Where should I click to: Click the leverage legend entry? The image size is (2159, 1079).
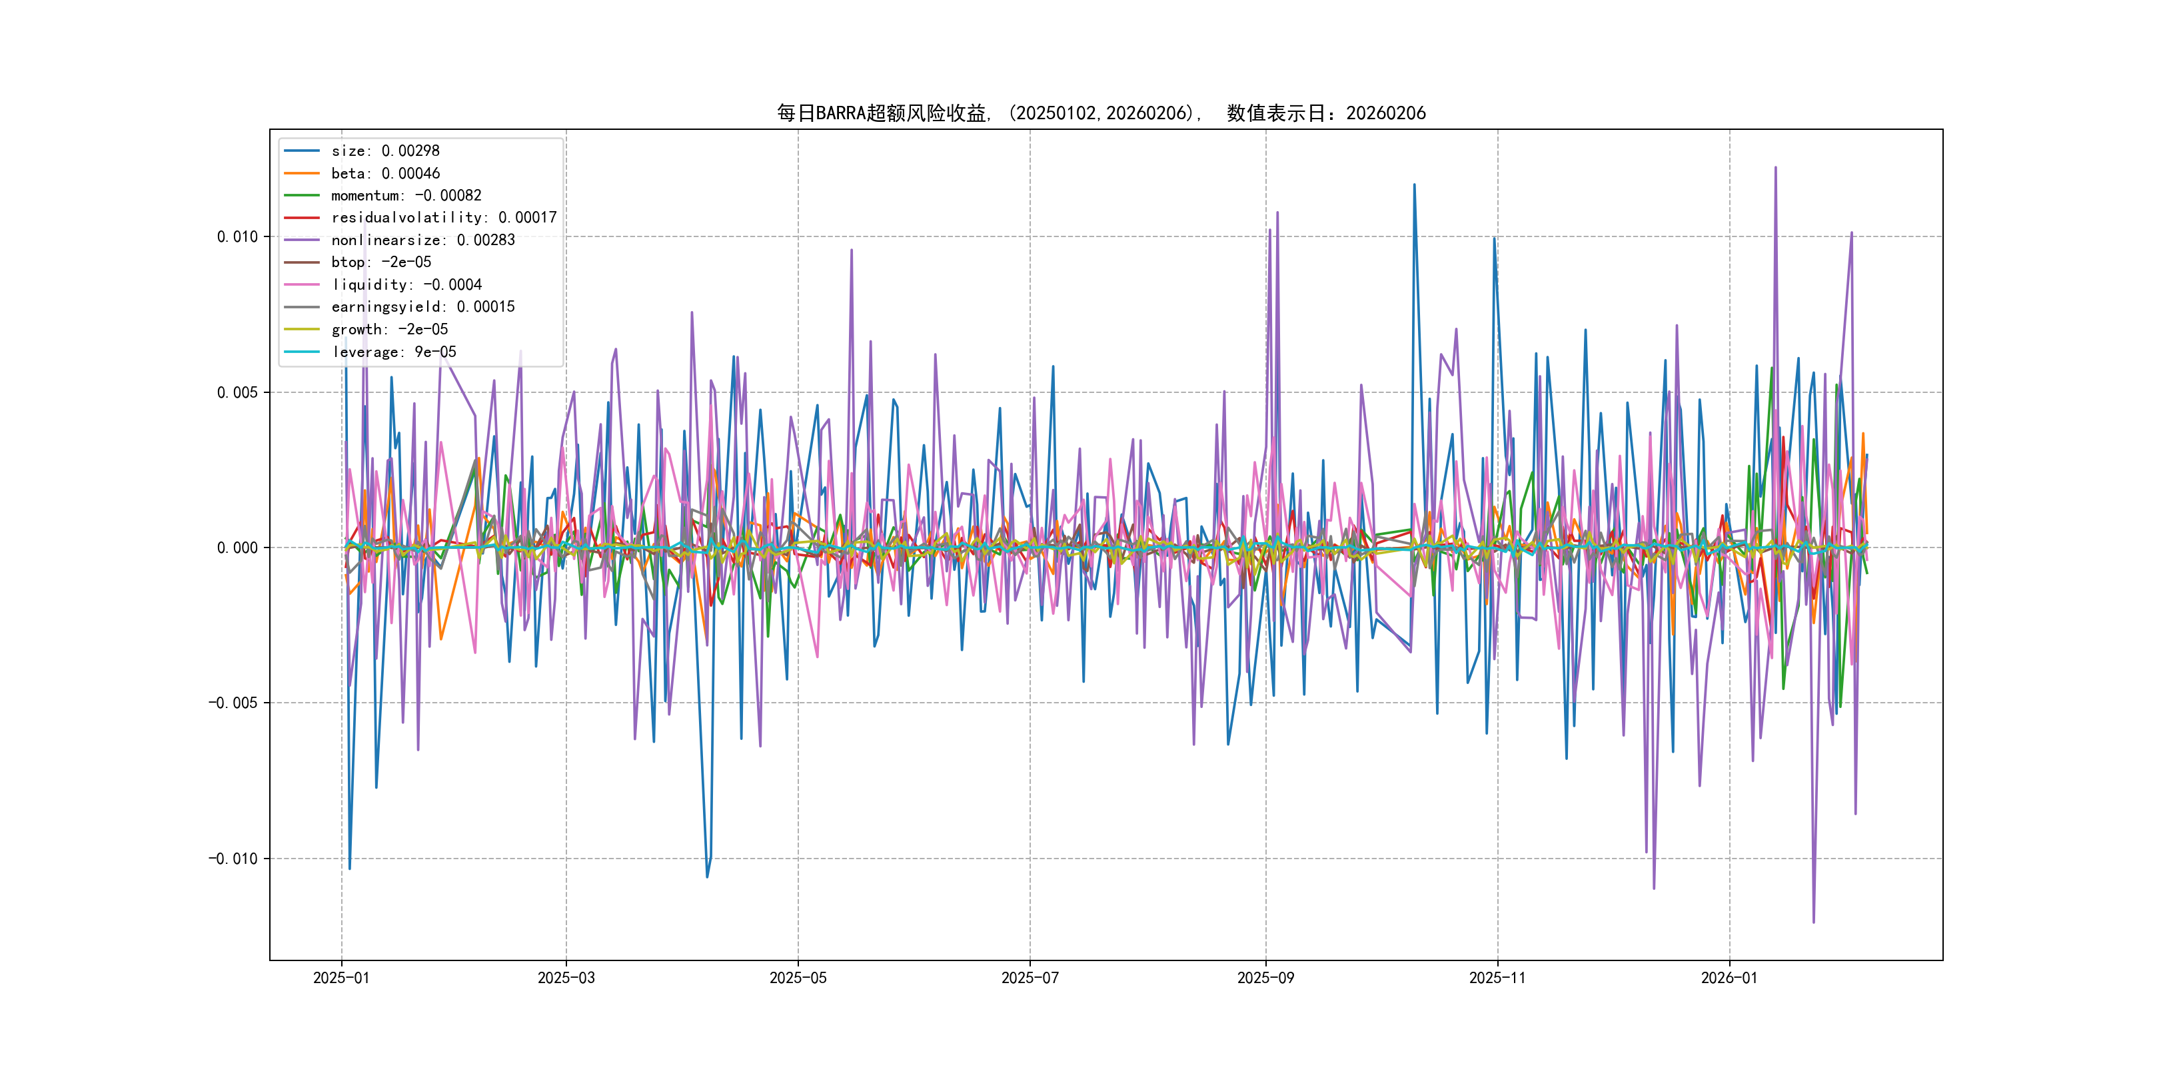pos(393,352)
